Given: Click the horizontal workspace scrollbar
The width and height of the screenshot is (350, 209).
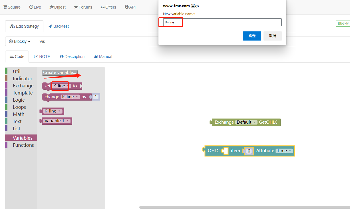Looking at the screenshot, I should point(244,207).
